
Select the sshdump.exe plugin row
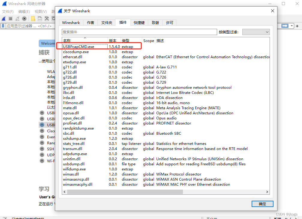pyautogui.click(x=166, y=139)
